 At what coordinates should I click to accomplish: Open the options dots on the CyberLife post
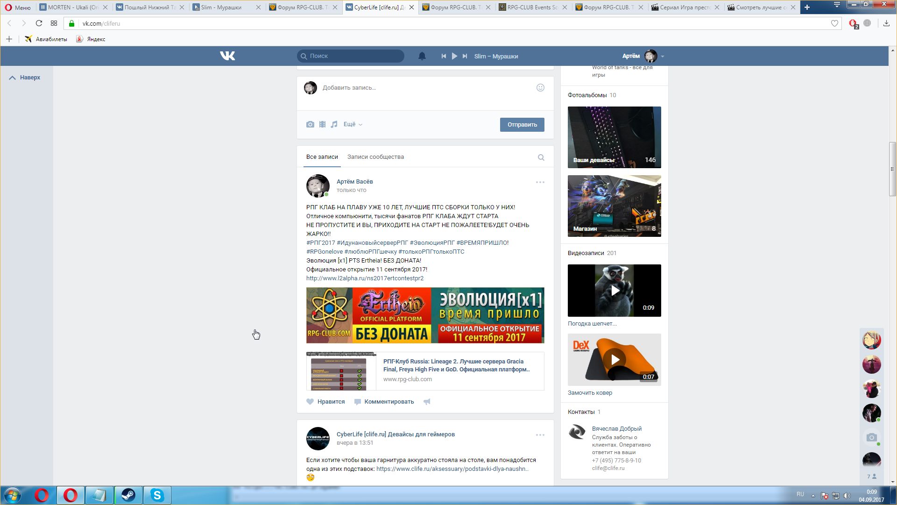click(x=540, y=435)
